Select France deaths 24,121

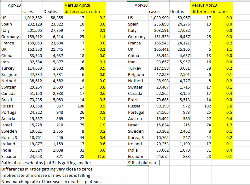[x=180, y=43]
